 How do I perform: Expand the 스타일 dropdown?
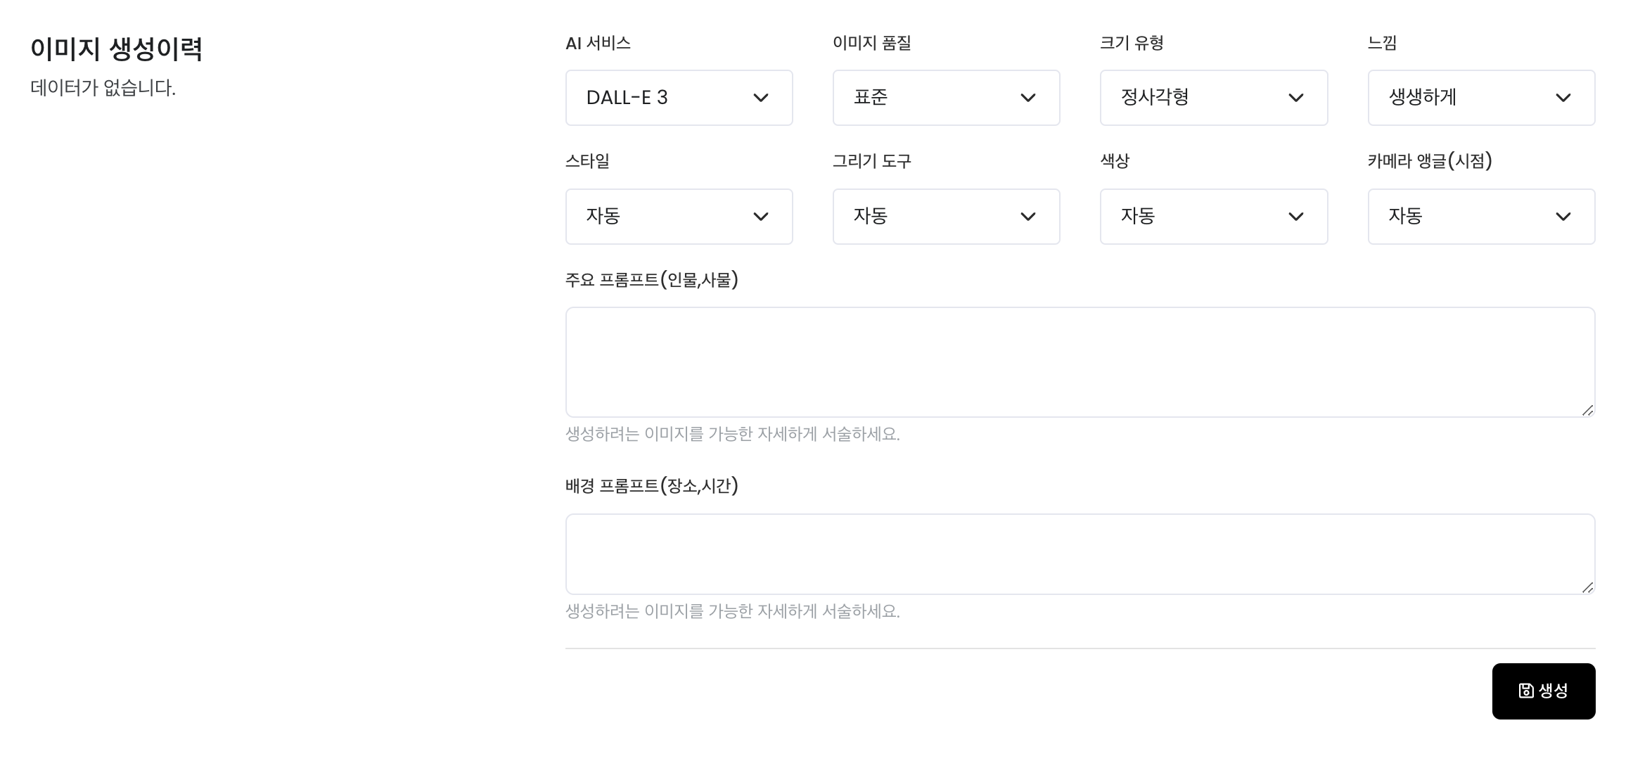[x=679, y=217]
